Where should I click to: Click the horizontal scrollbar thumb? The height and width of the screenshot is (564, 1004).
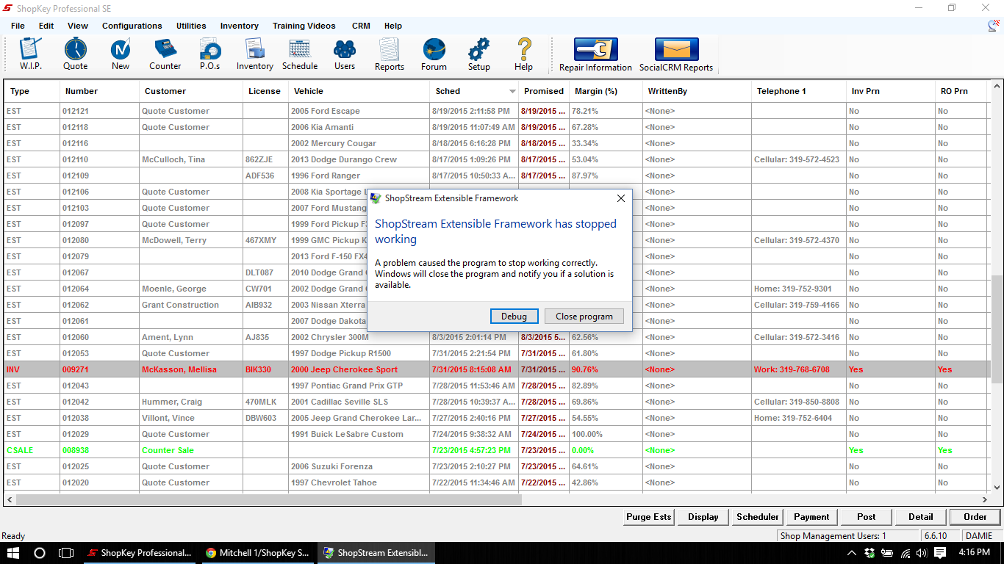click(x=268, y=499)
